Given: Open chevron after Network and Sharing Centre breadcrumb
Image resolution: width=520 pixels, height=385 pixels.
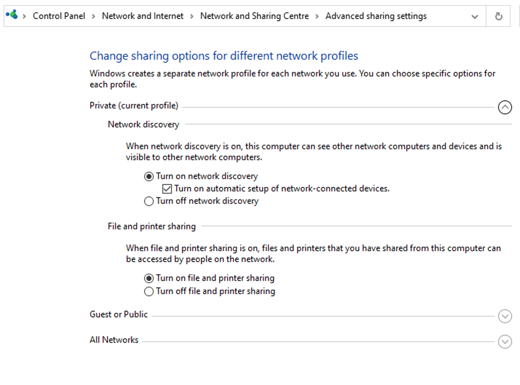Looking at the screenshot, I should (317, 16).
